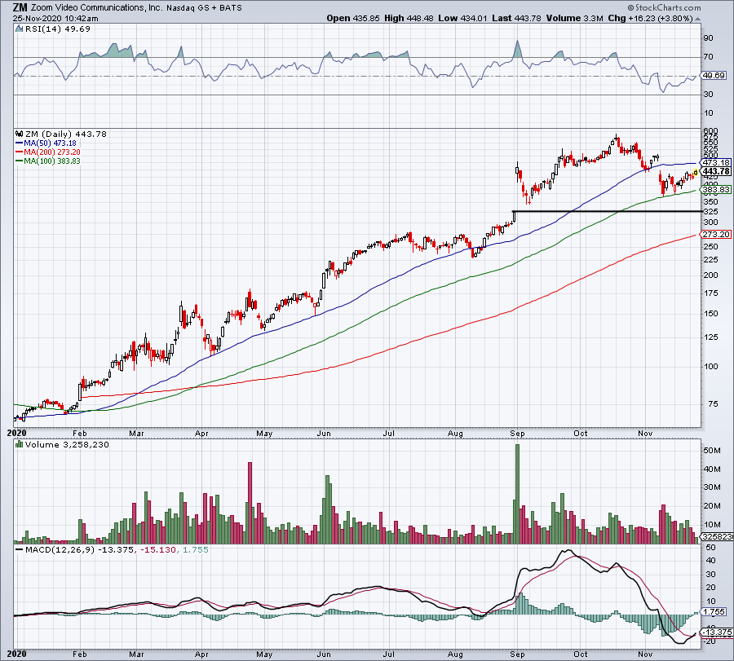The width and height of the screenshot is (734, 661).
Task: Click the candlestick icon beside ZM (Daily)
Action: pos(20,134)
